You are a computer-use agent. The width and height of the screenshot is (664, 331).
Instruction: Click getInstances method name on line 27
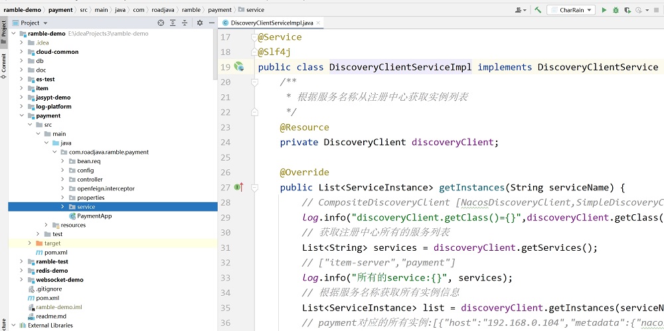point(471,187)
